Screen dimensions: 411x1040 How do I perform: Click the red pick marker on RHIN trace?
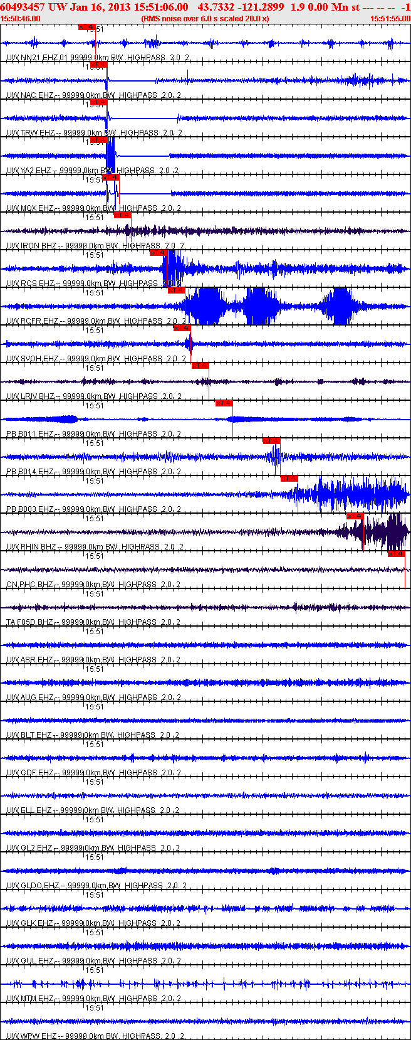(355, 516)
